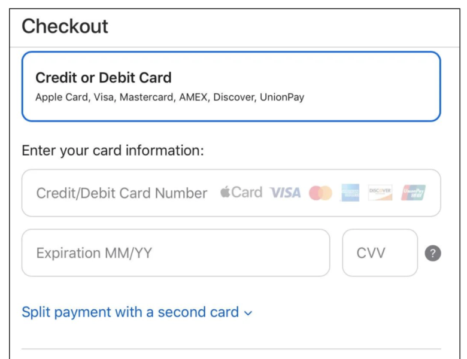This screenshot has width=467, height=359.
Task: Click the Checkout page heading
Action: coord(65,26)
